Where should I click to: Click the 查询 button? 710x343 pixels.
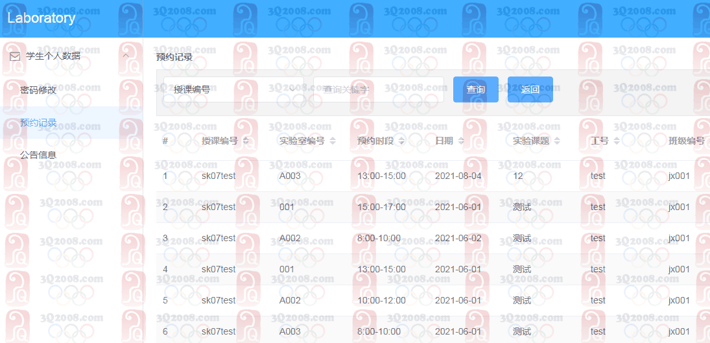476,89
